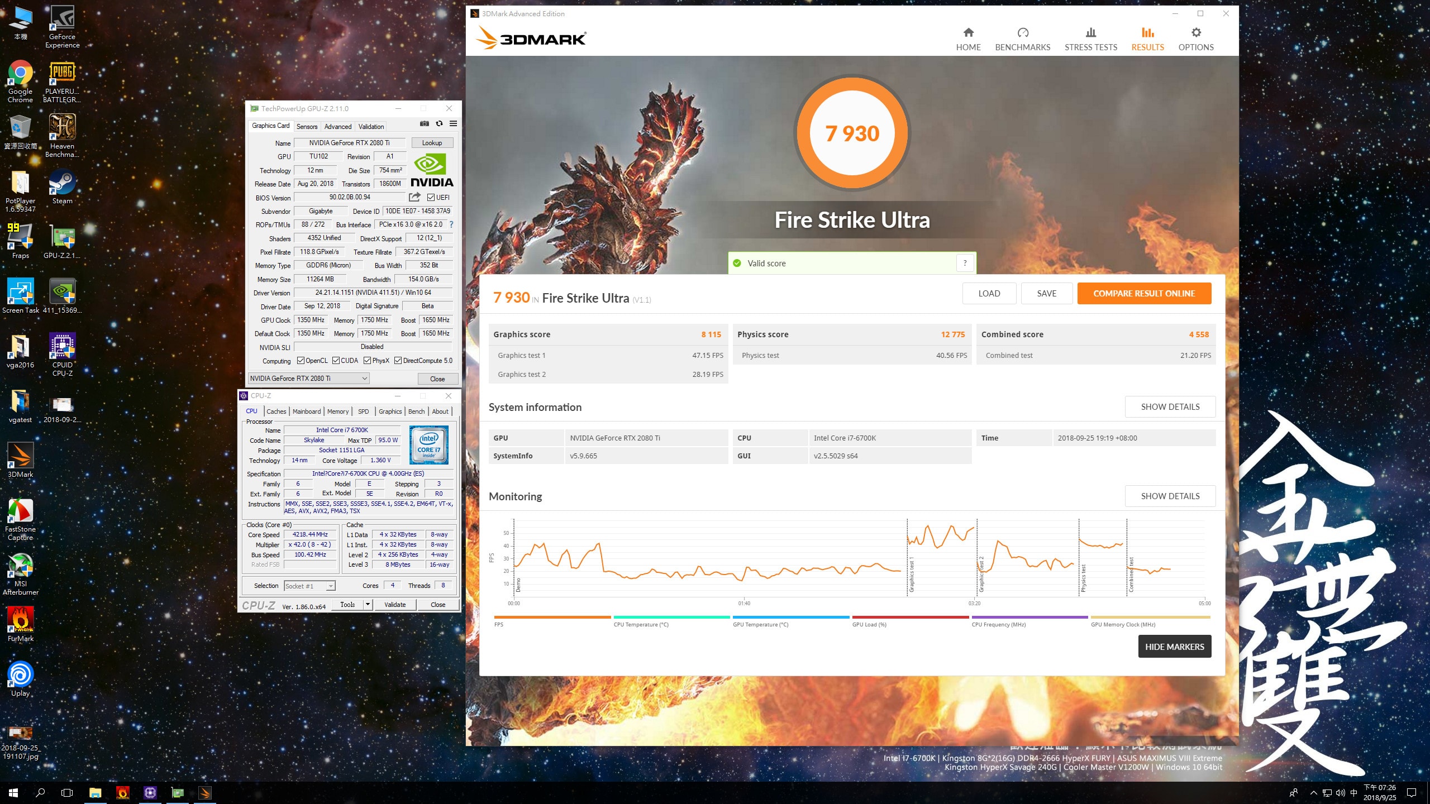Toggle OpenCL checkbox in GPU-Z

click(301, 360)
